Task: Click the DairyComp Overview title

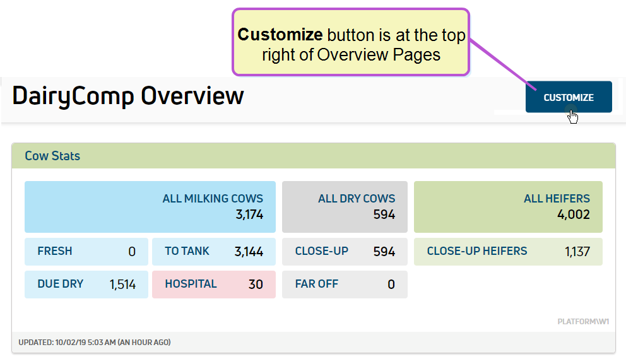Action: pos(127,96)
